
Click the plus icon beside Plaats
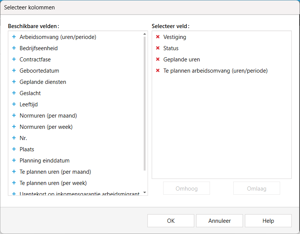point(14,149)
